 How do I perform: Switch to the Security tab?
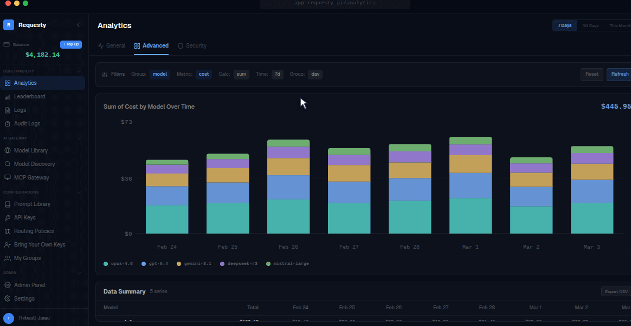click(x=192, y=46)
